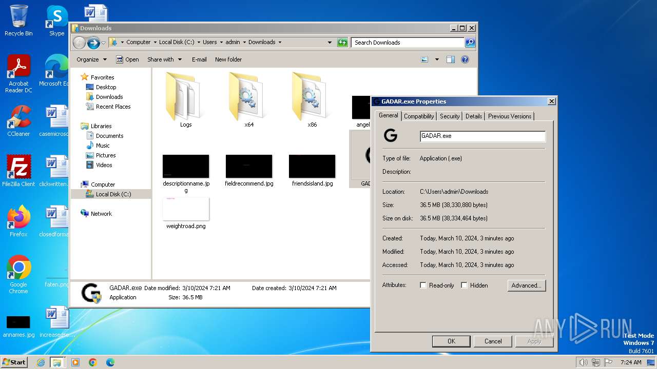Launch FileZilla Client from desktop

tap(18, 171)
